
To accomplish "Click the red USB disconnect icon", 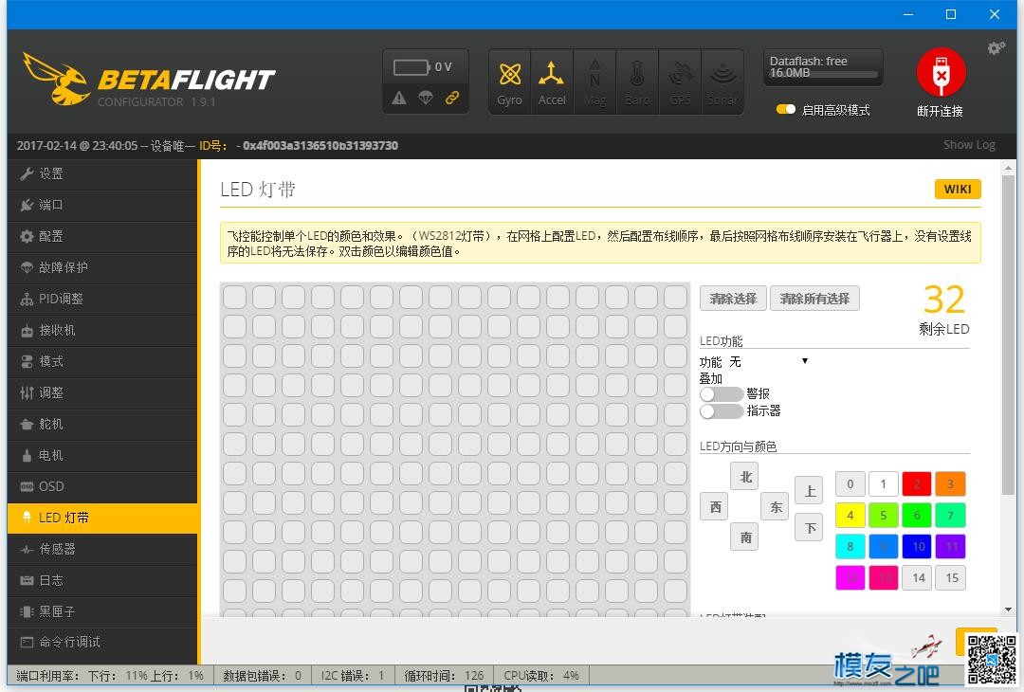I will click(941, 72).
